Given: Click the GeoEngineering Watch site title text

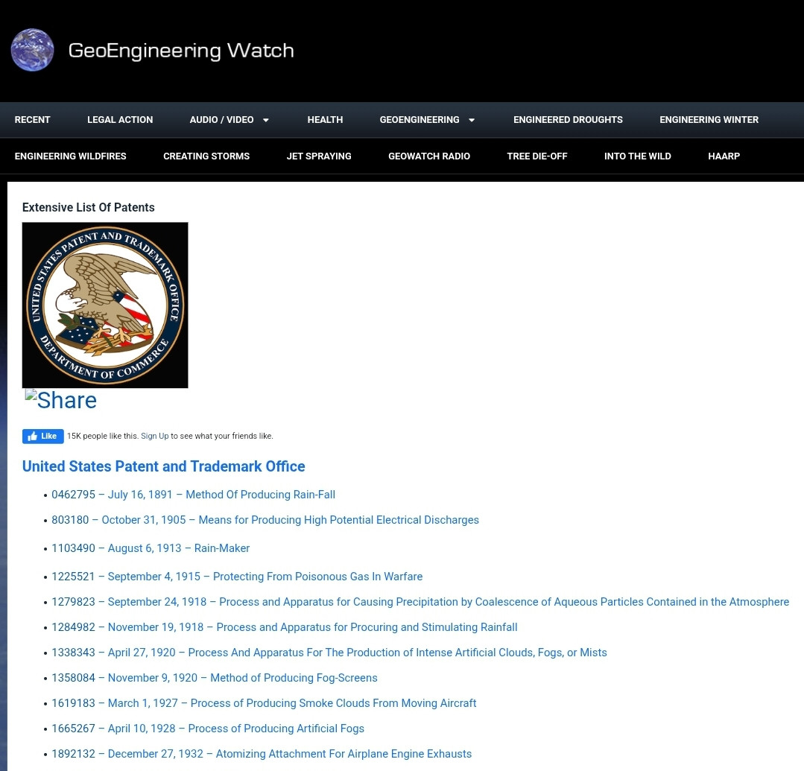Looking at the screenshot, I should 181,51.
